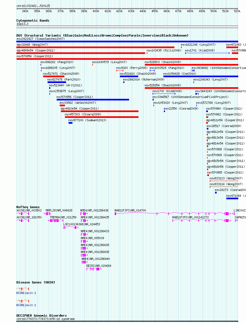Open the MRPL28|NM_006428 gene label
Viewport: 246px width, 323px height.
pos(59,210)
